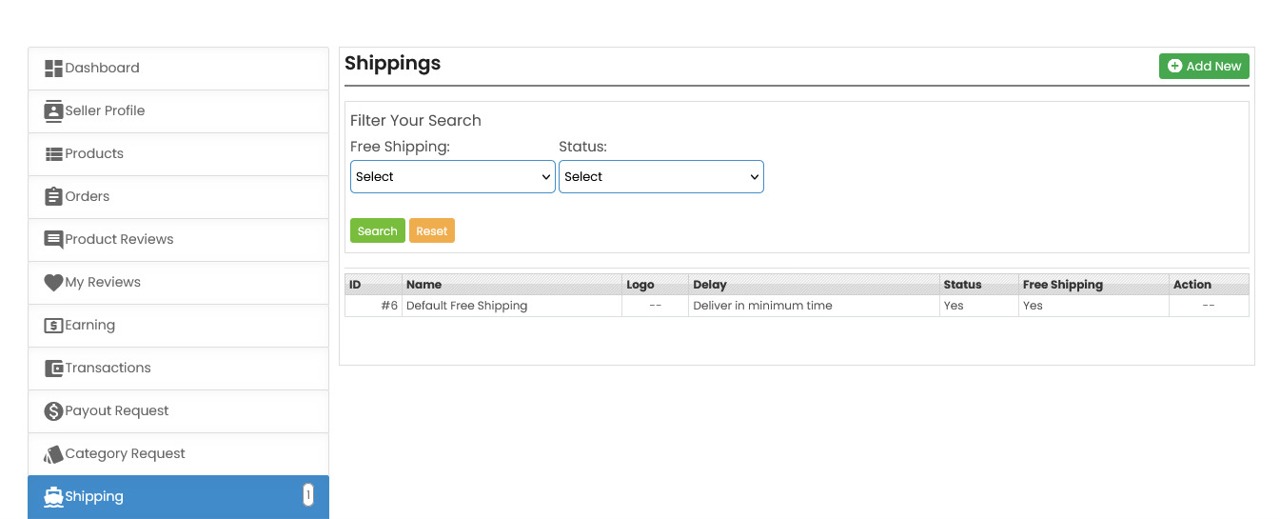The image size is (1280, 519).
Task: Click the Shipping ship icon
Action: pos(53,497)
